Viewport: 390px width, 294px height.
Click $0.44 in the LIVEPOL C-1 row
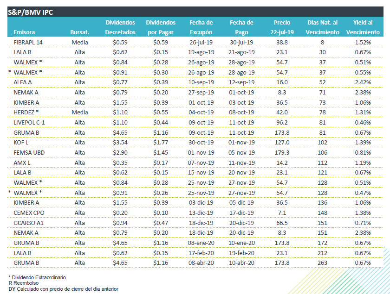point(161,123)
